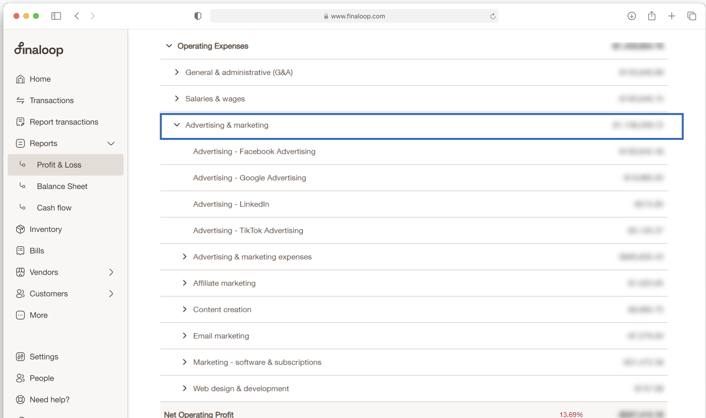The height and width of the screenshot is (418, 706).
Task: Go to Report transactions page
Action: click(x=64, y=122)
